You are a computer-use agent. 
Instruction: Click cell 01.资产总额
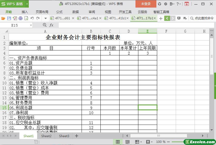pyautogui.click(x=45, y=63)
